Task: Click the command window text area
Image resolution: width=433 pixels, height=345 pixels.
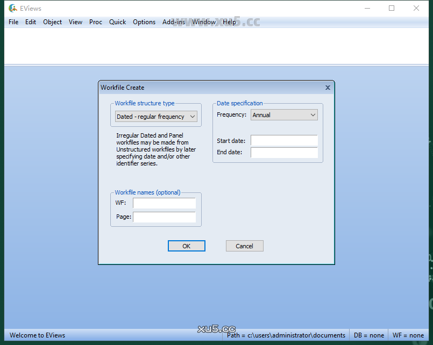Action: 215,46
